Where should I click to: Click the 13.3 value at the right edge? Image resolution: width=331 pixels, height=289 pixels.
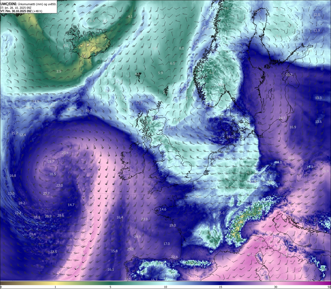click(318, 98)
